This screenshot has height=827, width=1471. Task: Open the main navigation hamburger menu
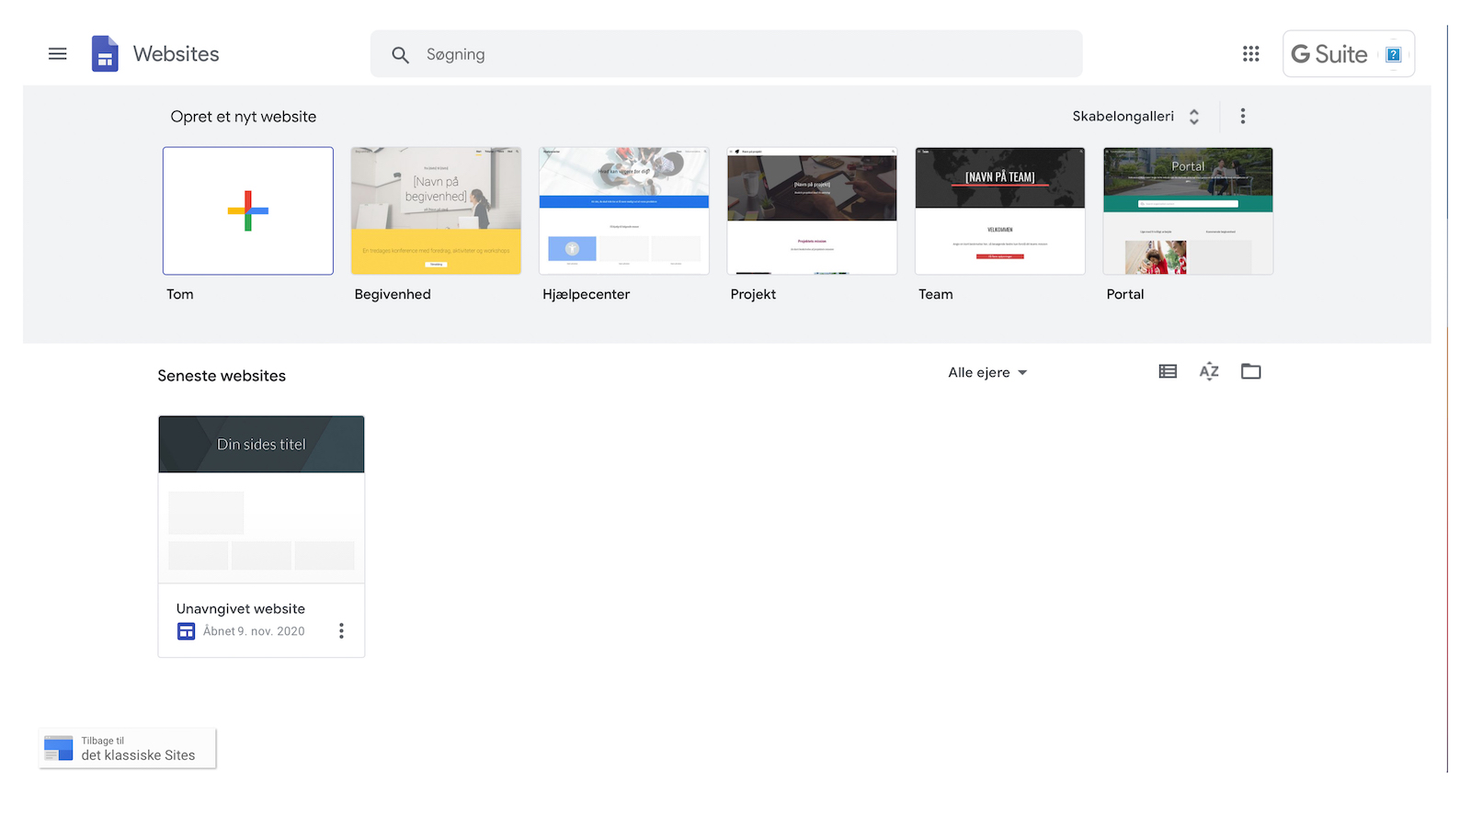pos(57,53)
